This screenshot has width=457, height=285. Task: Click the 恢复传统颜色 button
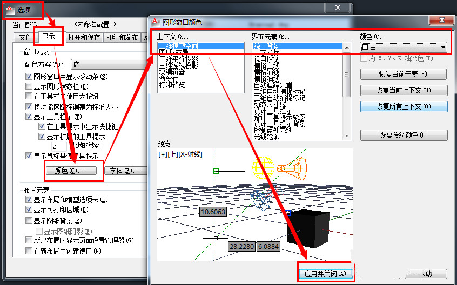(404, 135)
